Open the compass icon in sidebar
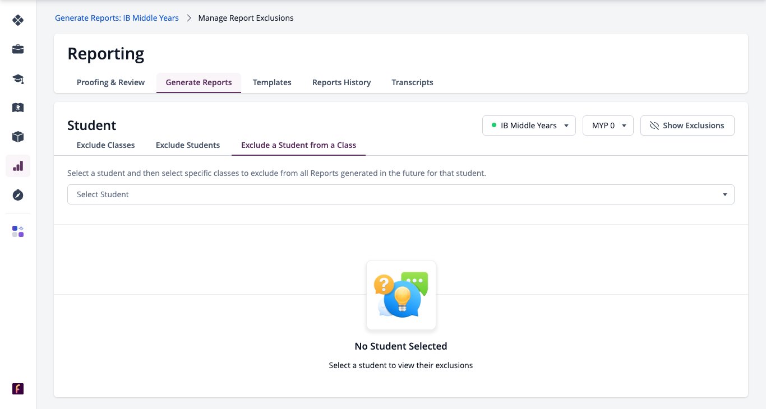Image resolution: width=766 pixels, height=409 pixels. click(18, 195)
